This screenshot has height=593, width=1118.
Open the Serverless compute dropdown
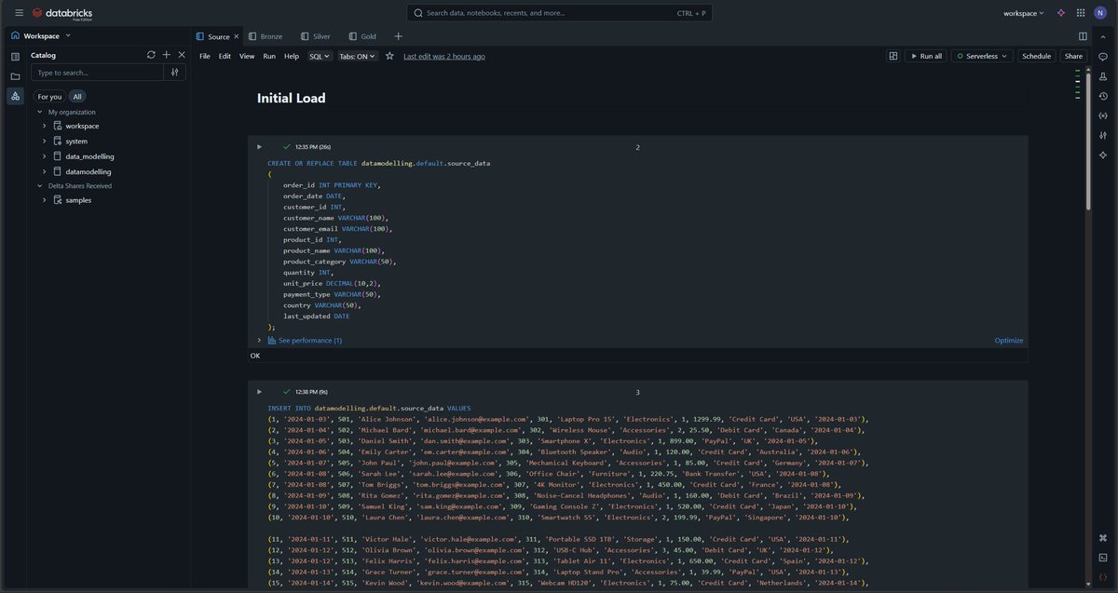click(982, 56)
